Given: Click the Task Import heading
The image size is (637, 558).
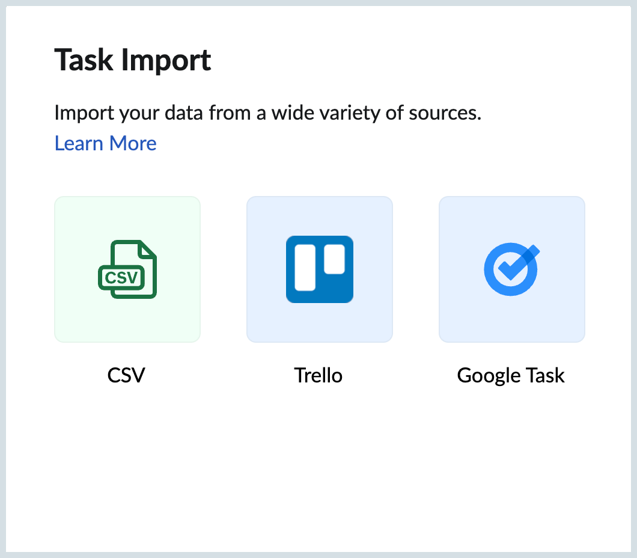Looking at the screenshot, I should click(133, 60).
